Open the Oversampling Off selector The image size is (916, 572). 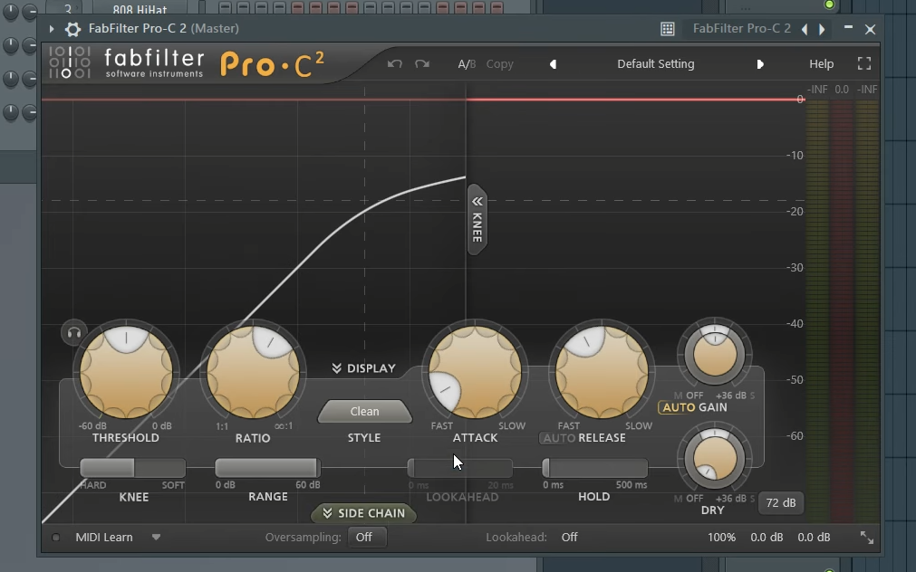tap(367, 537)
